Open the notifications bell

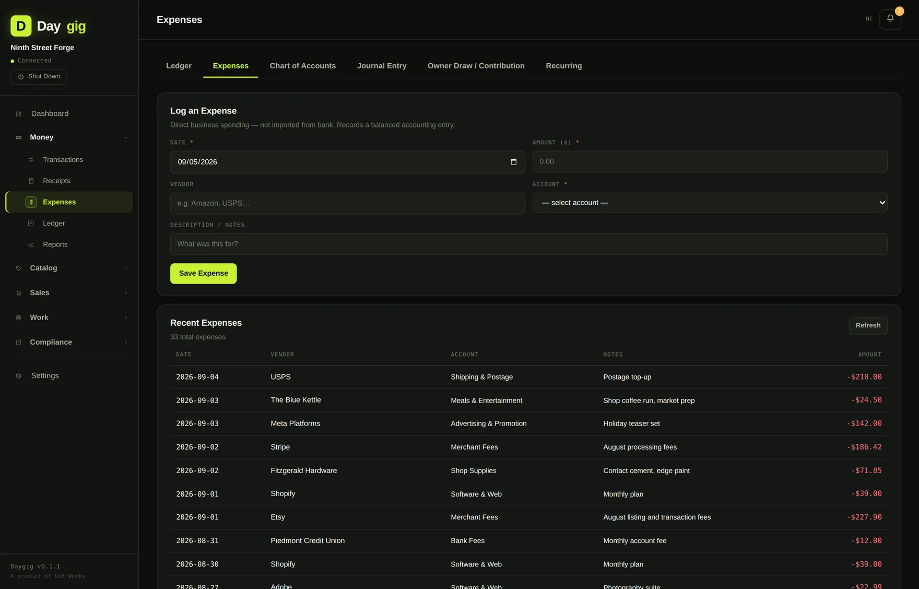890,19
